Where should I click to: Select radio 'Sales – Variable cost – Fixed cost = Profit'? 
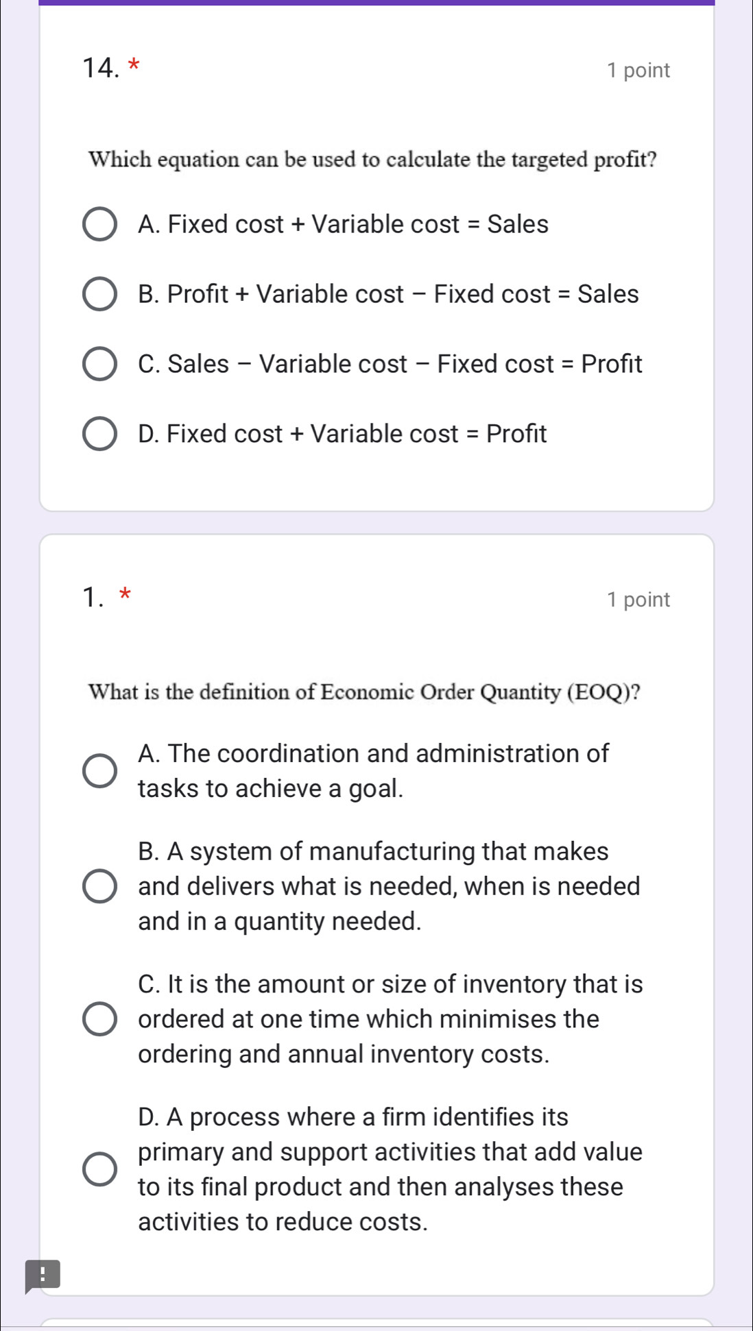99,364
